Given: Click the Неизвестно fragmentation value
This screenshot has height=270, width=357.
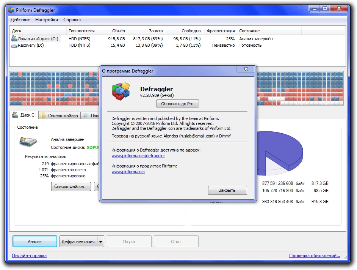Looking at the screenshot, I should coord(223,46).
